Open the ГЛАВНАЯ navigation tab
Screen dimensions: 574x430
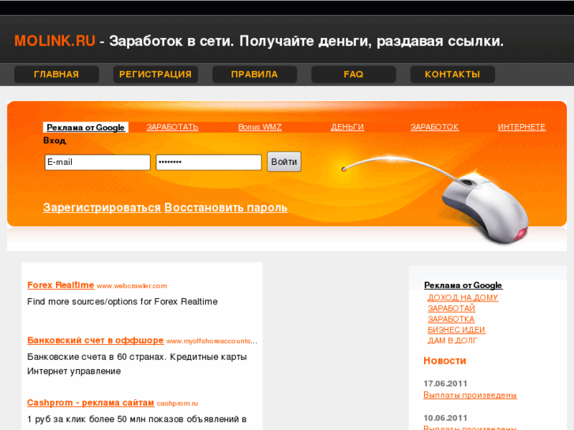coord(56,74)
